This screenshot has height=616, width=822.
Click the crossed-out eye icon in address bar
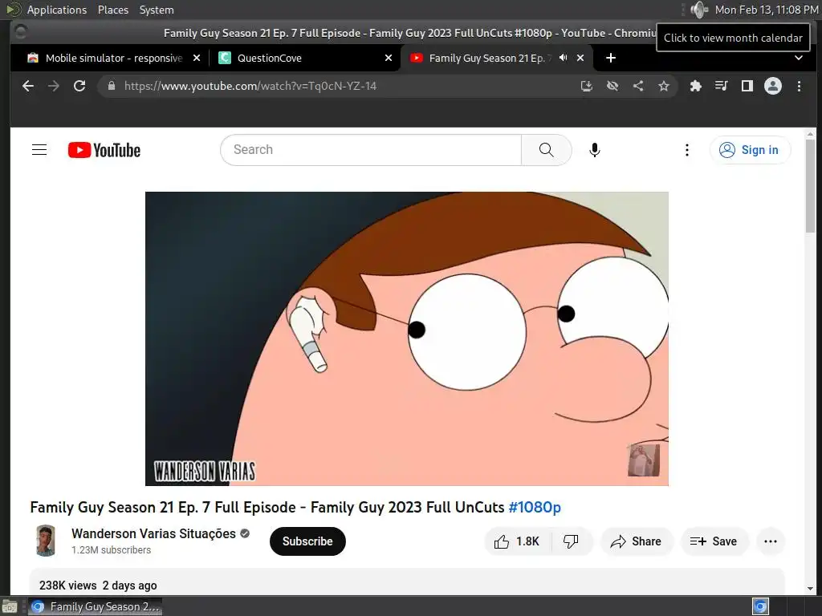click(x=612, y=86)
